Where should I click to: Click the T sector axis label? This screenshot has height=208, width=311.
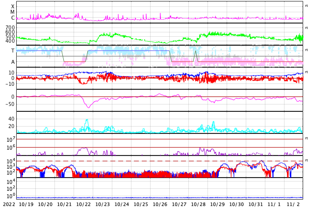(x=13, y=51)
